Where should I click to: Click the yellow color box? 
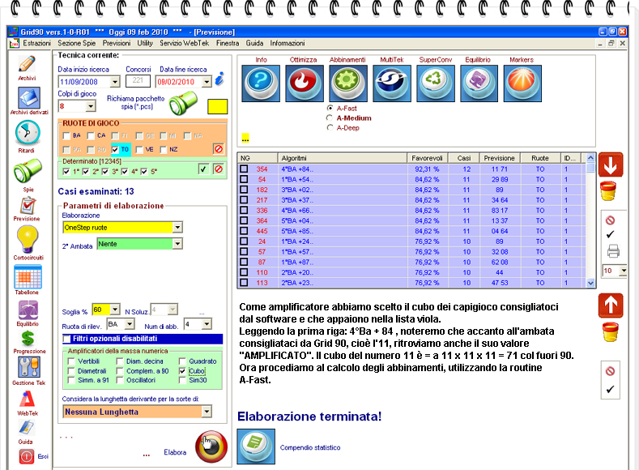coord(218,106)
